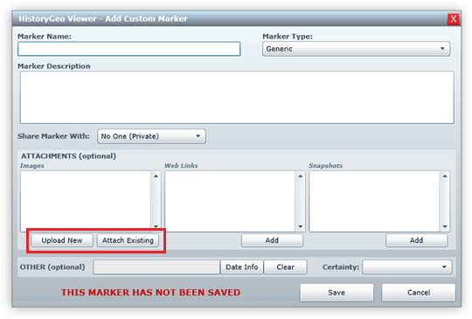Click inside the Marker Description text area

coord(237,97)
